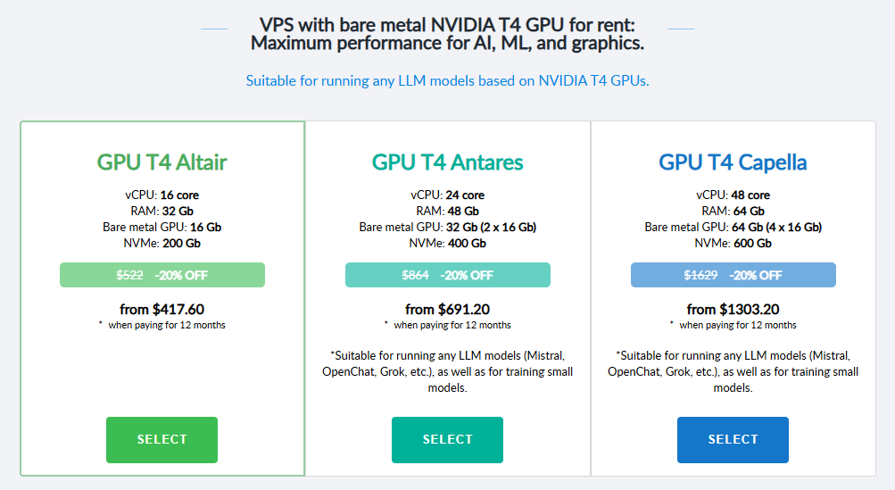Click the from $417.60 price text
The image size is (895, 490).
pyautogui.click(x=162, y=310)
